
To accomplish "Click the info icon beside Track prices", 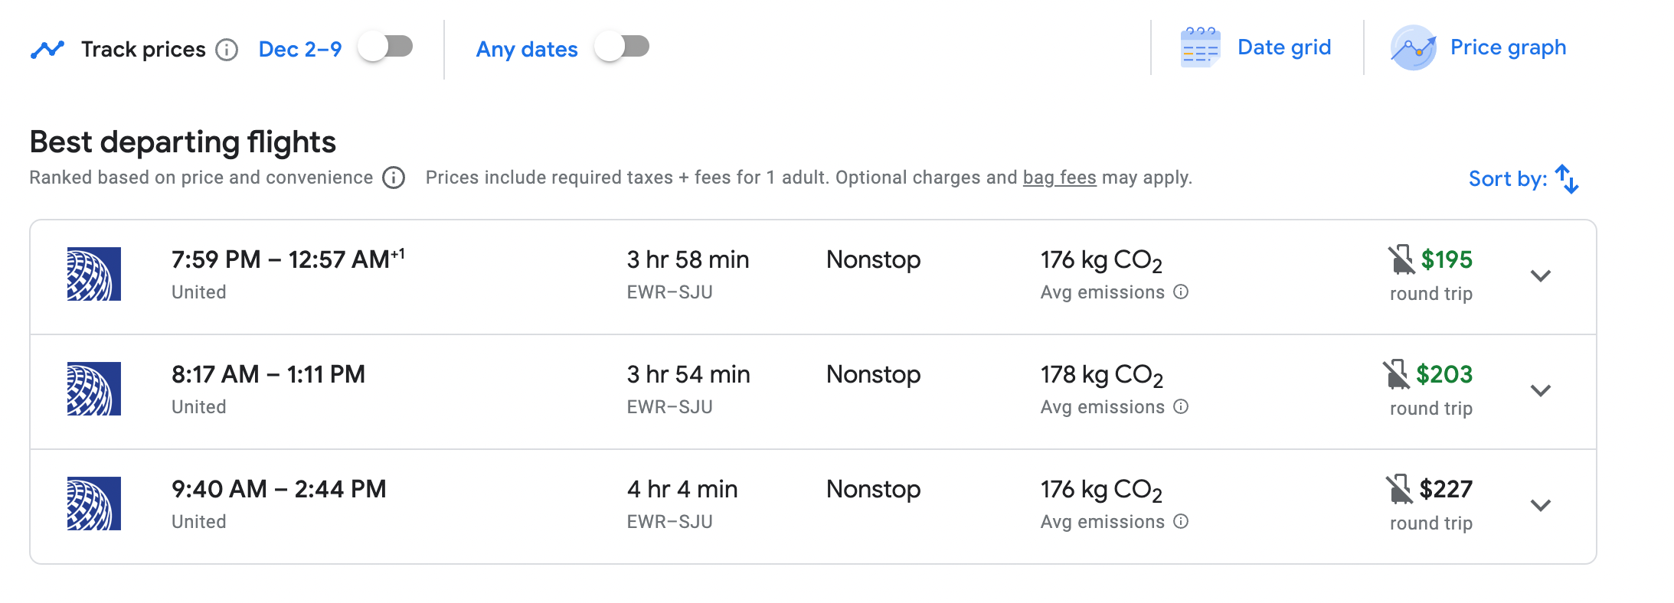I will [227, 50].
